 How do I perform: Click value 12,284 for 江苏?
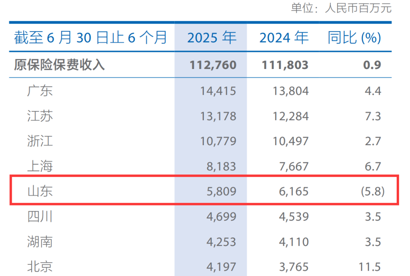tap(290, 116)
